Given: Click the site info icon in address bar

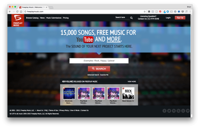Looking at the screenshot, I should pyautogui.click(x=25, y=11).
